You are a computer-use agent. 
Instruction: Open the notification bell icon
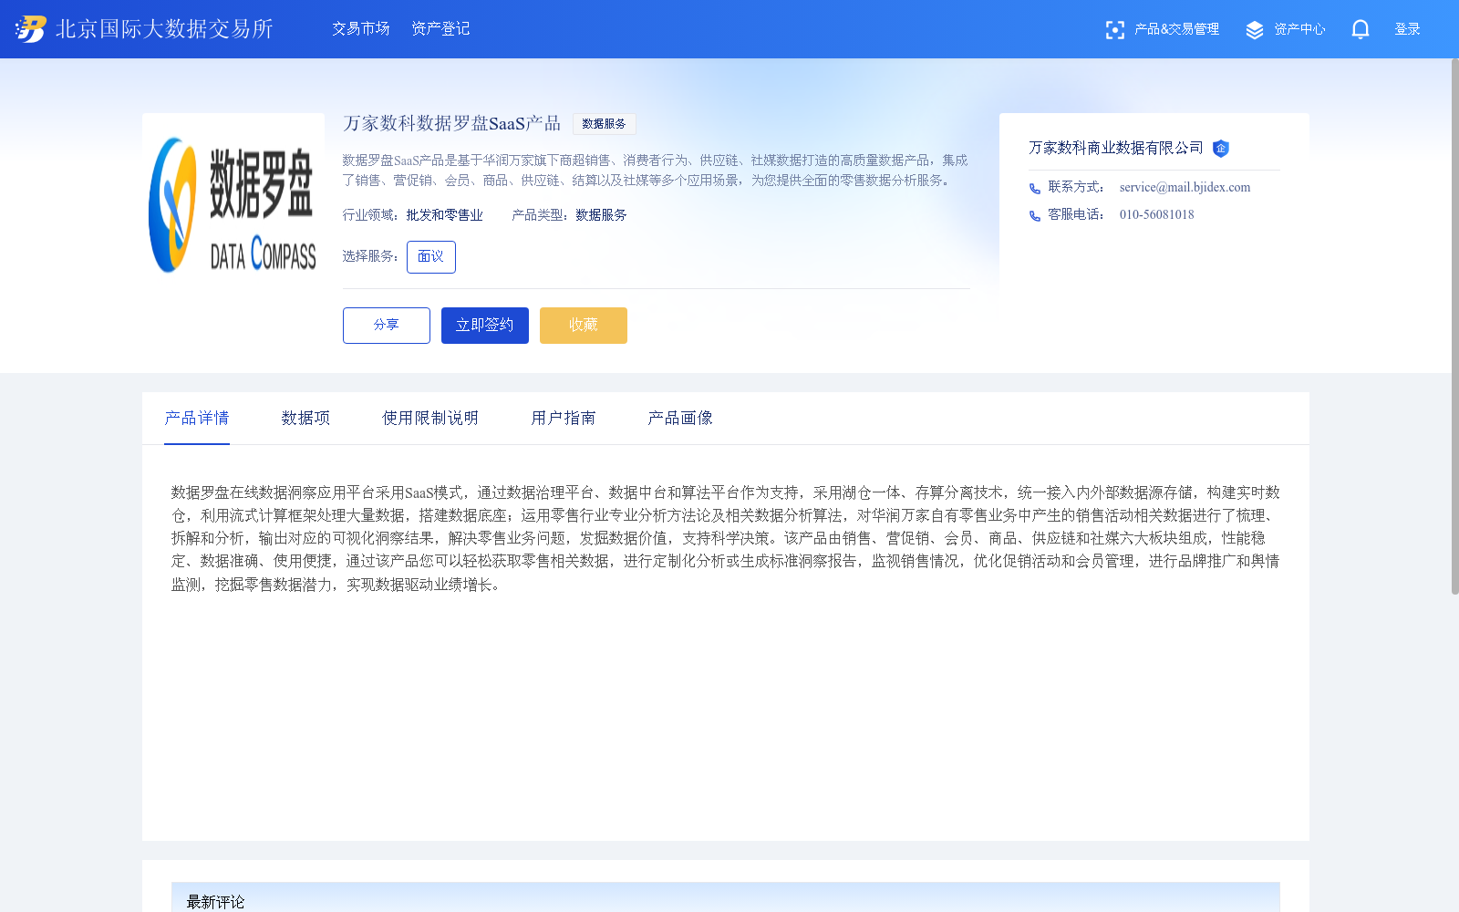[x=1361, y=29]
